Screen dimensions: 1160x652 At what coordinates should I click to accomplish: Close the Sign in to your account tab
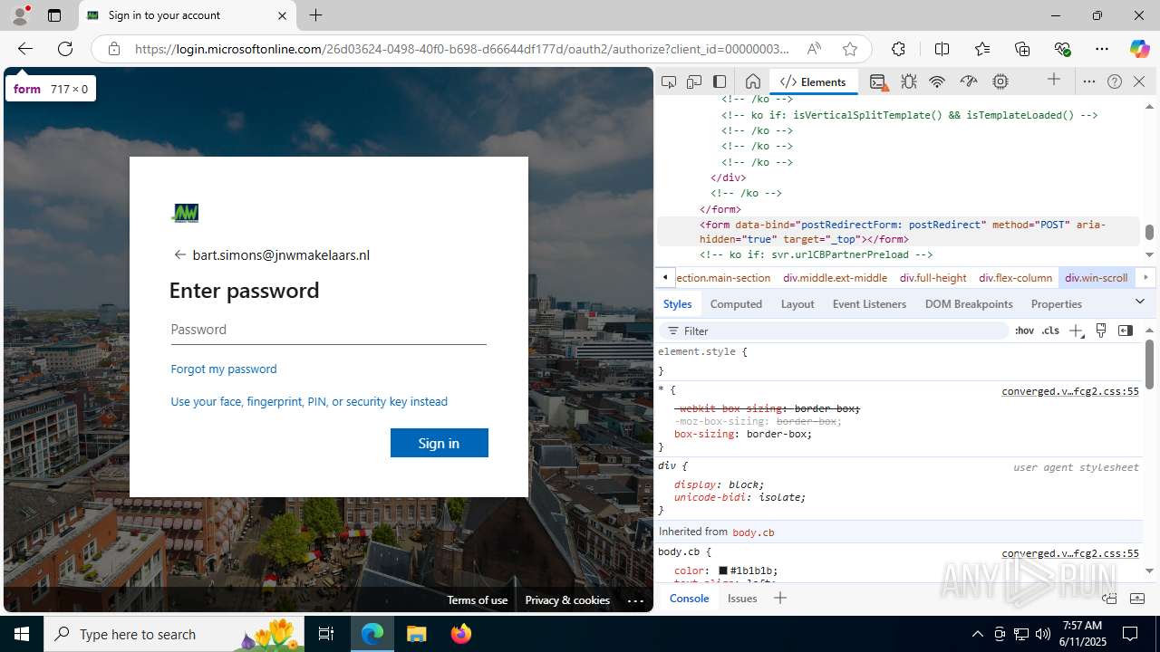coord(282,15)
